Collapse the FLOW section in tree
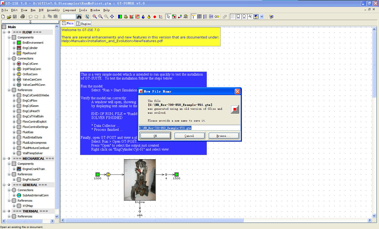This screenshot has width=379, height=229. tap(4, 32)
